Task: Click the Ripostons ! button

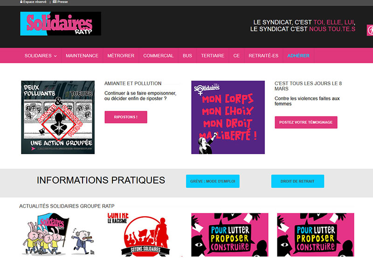Action: (x=126, y=117)
